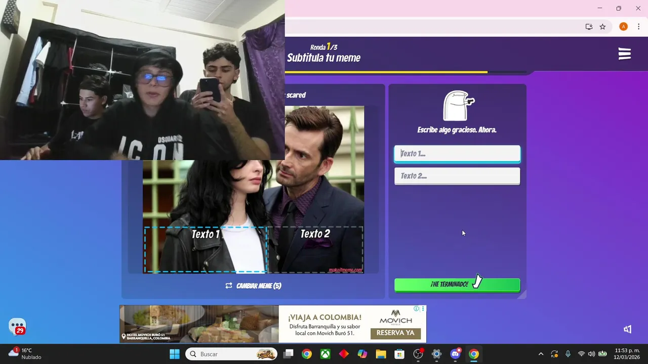Open the ad info icon on banner
Image resolution: width=648 pixels, height=364 pixels.
pos(416,308)
